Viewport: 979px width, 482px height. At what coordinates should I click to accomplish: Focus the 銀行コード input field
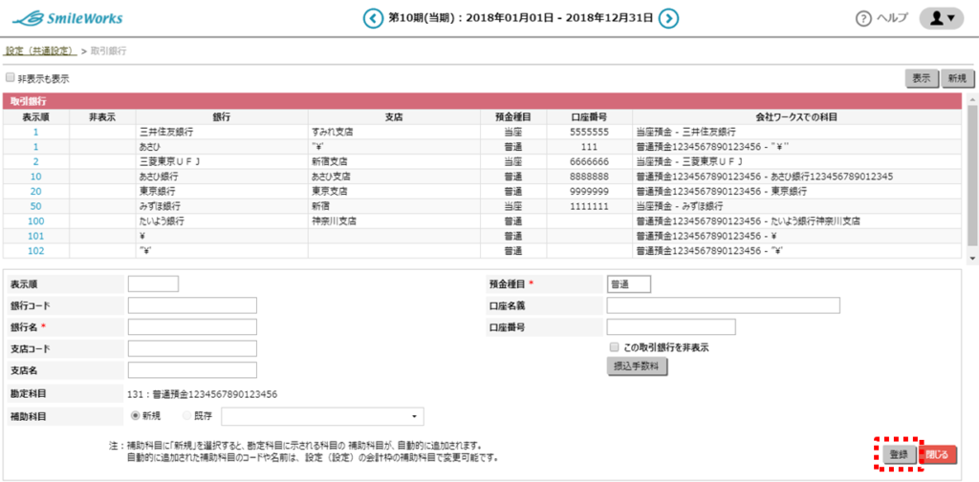coord(192,305)
